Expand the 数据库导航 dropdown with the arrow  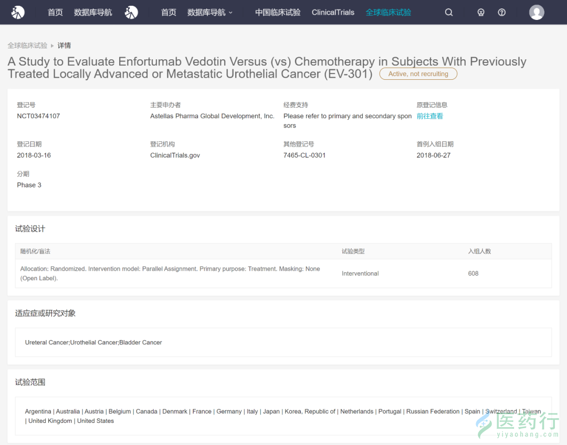click(x=209, y=12)
